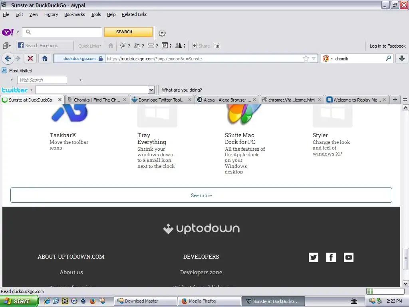
Task: Open on-screen keyboard tray icon
Action: 354,301
